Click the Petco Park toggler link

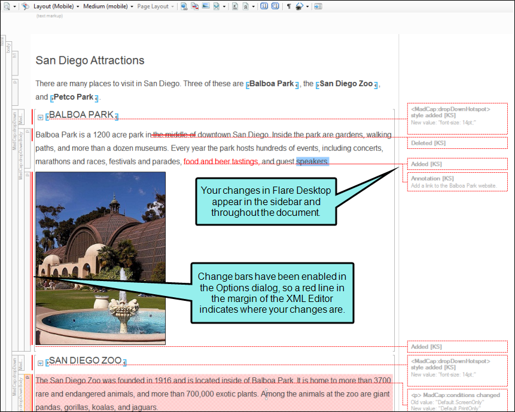73,97
